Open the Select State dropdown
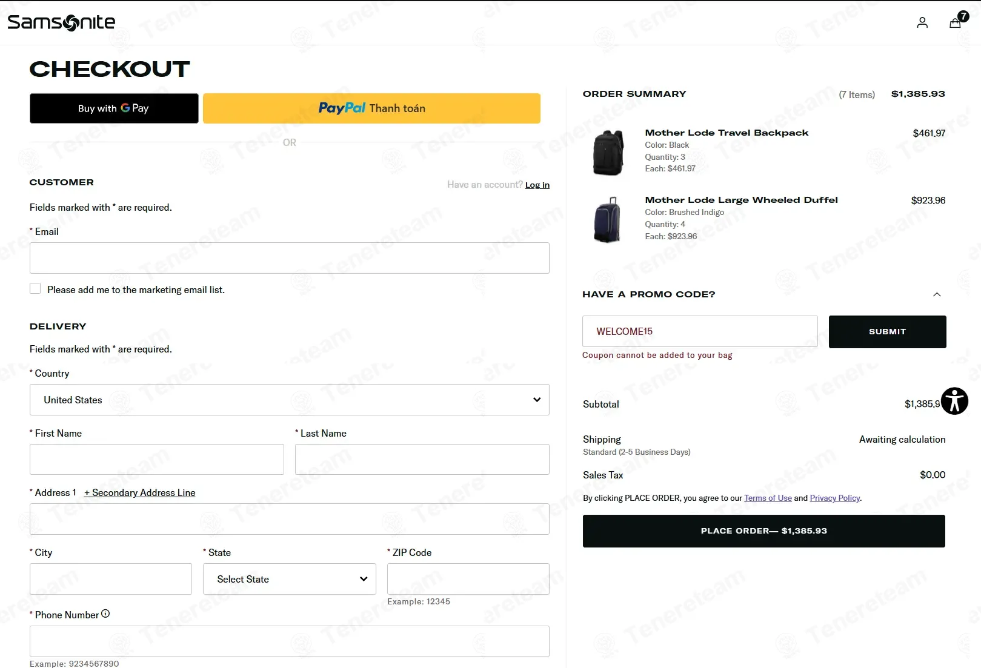The width and height of the screenshot is (981, 668). pos(290,579)
